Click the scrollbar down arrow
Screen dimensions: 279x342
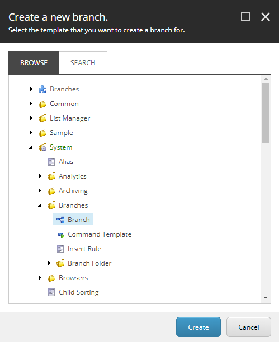[266, 298]
